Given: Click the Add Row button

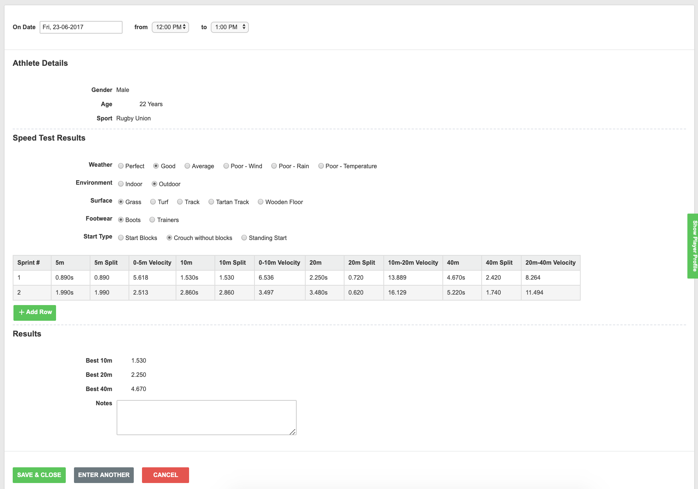Looking at the screenshot, I should click(x=35, y=313).
